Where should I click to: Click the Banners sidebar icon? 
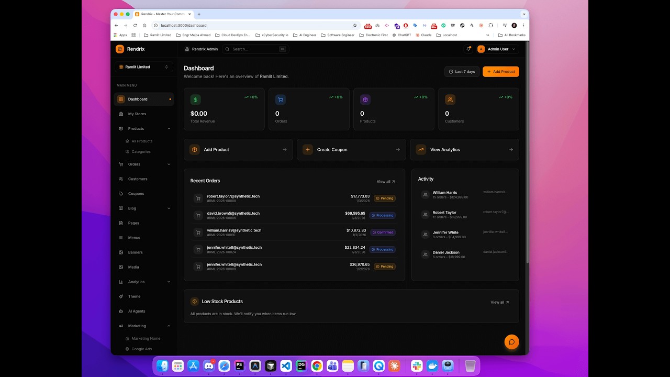(x=121, y=252)
